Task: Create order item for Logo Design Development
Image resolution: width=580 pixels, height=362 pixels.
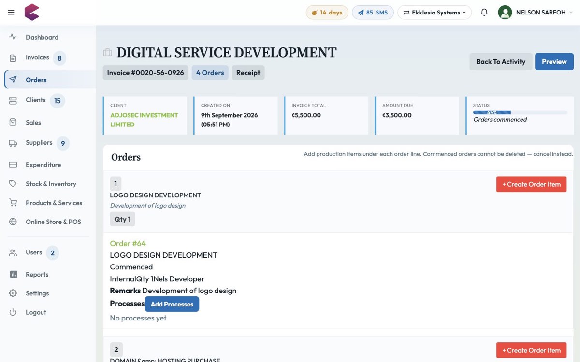Action: pyautogui.click(x=531, y=184)
